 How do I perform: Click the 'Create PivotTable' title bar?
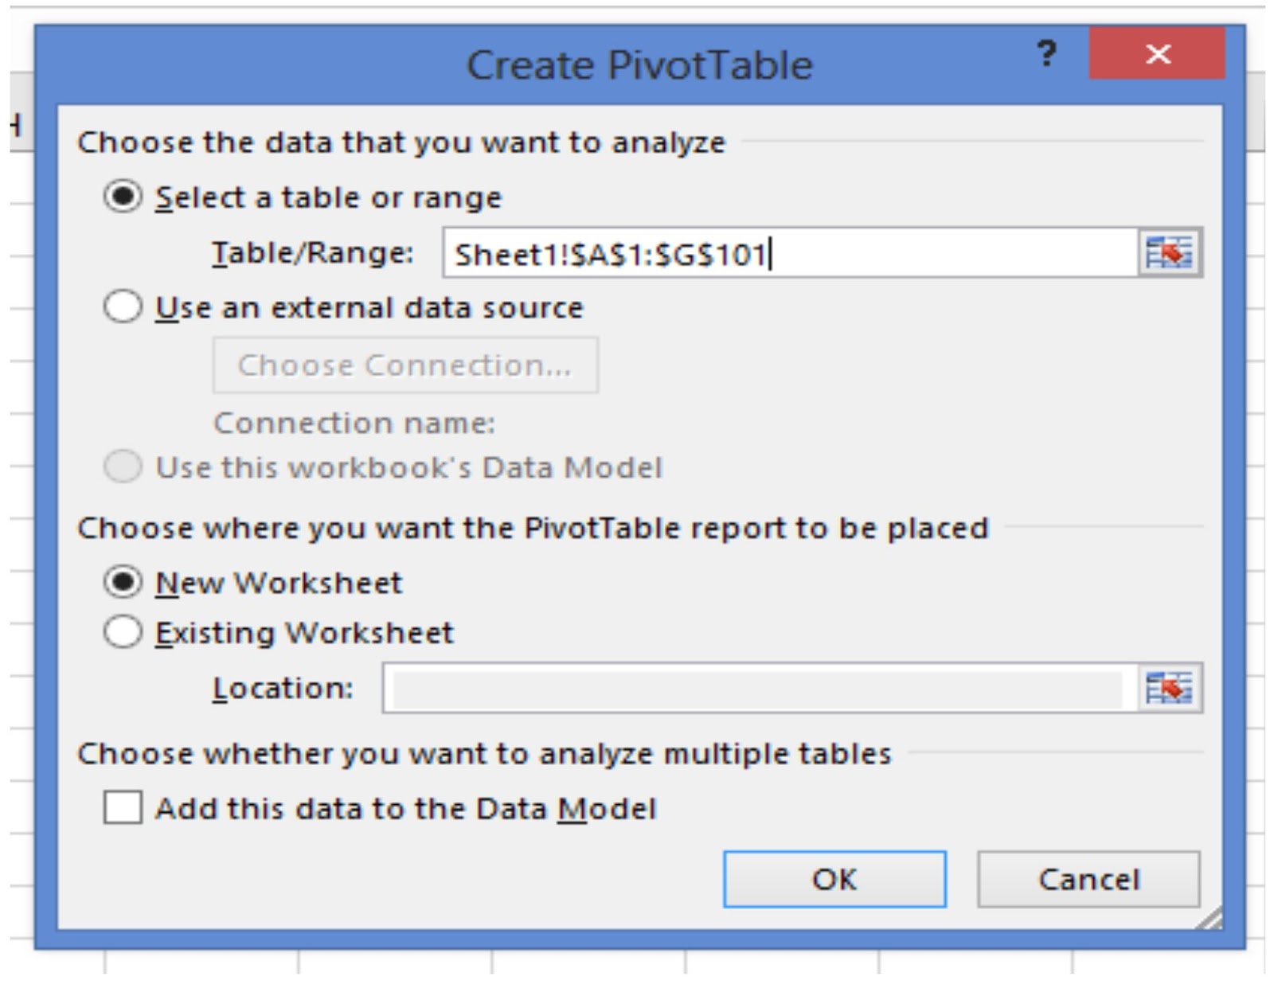click(639, 65)
